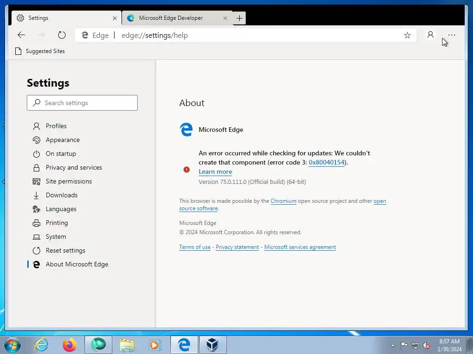Screen dimensions: 473x354
Task: Open a new tab with plus button
Action: 240,18
